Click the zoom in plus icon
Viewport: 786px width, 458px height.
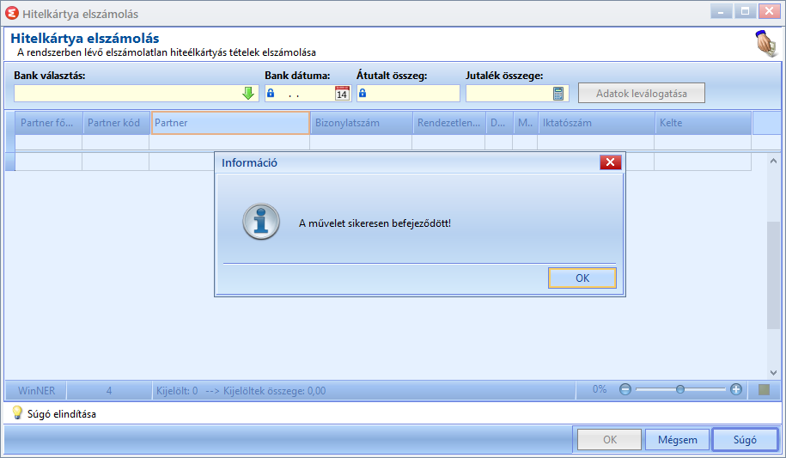click(x=736, y=389)
